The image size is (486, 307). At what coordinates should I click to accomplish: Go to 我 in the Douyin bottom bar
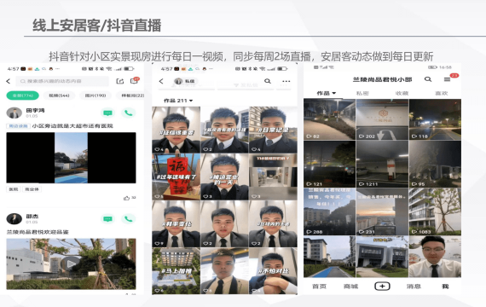click(445, 287)
